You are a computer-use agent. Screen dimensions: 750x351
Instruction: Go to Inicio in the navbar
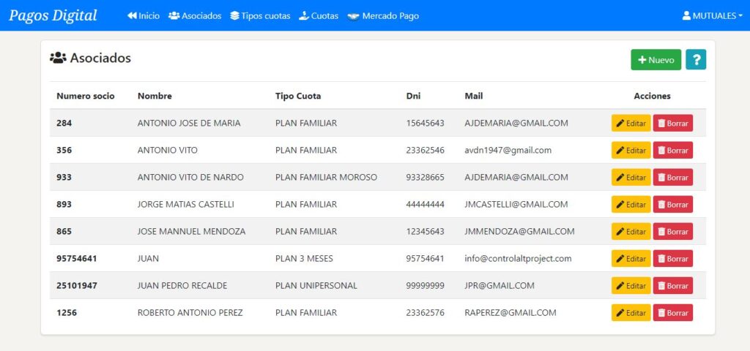(144, 15)
